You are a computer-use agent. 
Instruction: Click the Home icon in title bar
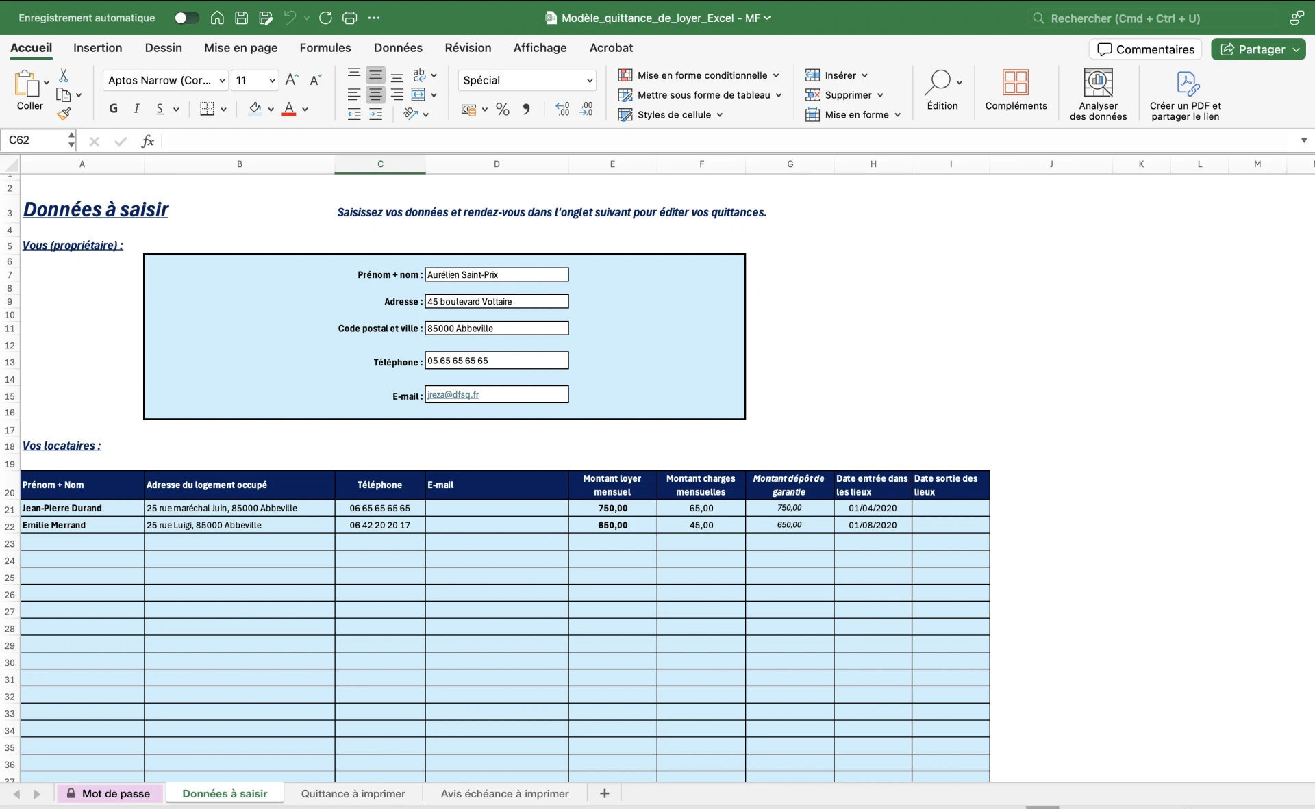tap(217, 18)
